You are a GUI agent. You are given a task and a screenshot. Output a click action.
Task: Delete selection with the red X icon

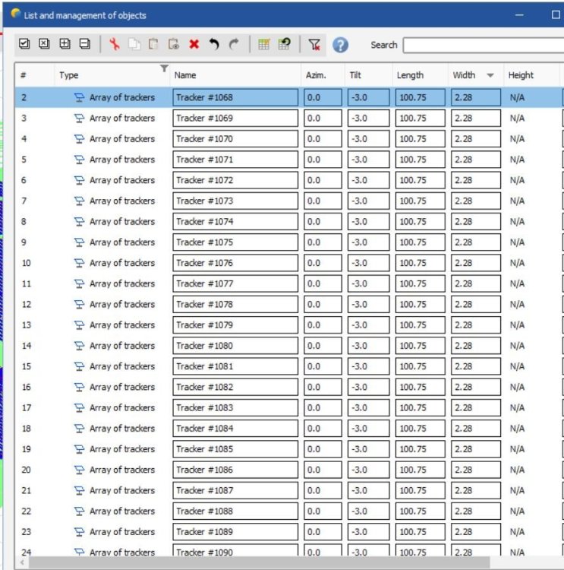[194, 45]
